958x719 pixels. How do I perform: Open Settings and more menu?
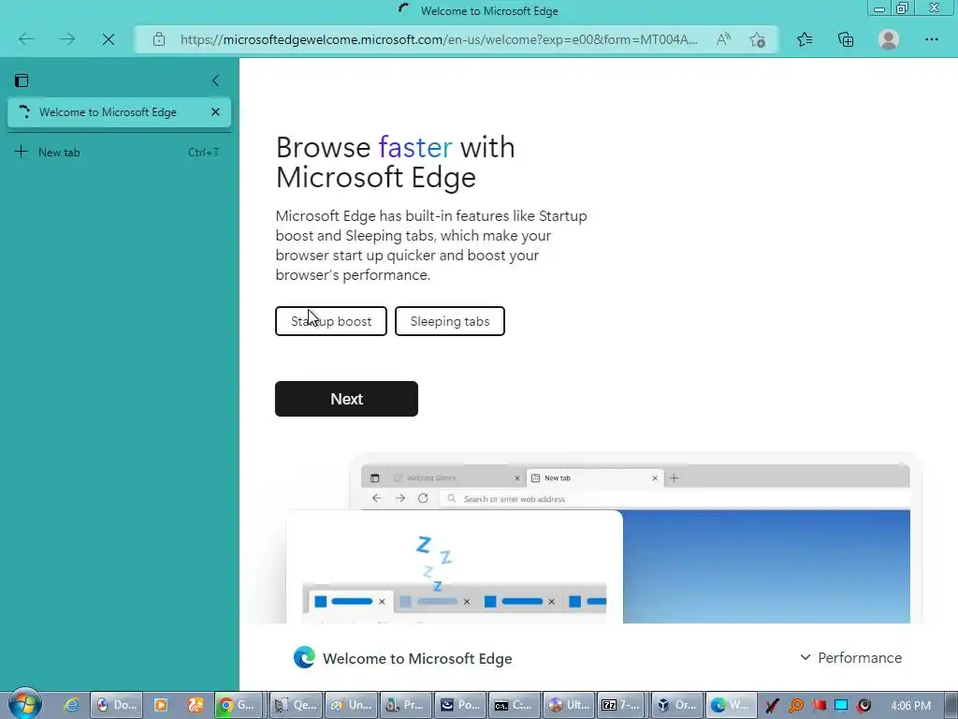pos(931,39)
